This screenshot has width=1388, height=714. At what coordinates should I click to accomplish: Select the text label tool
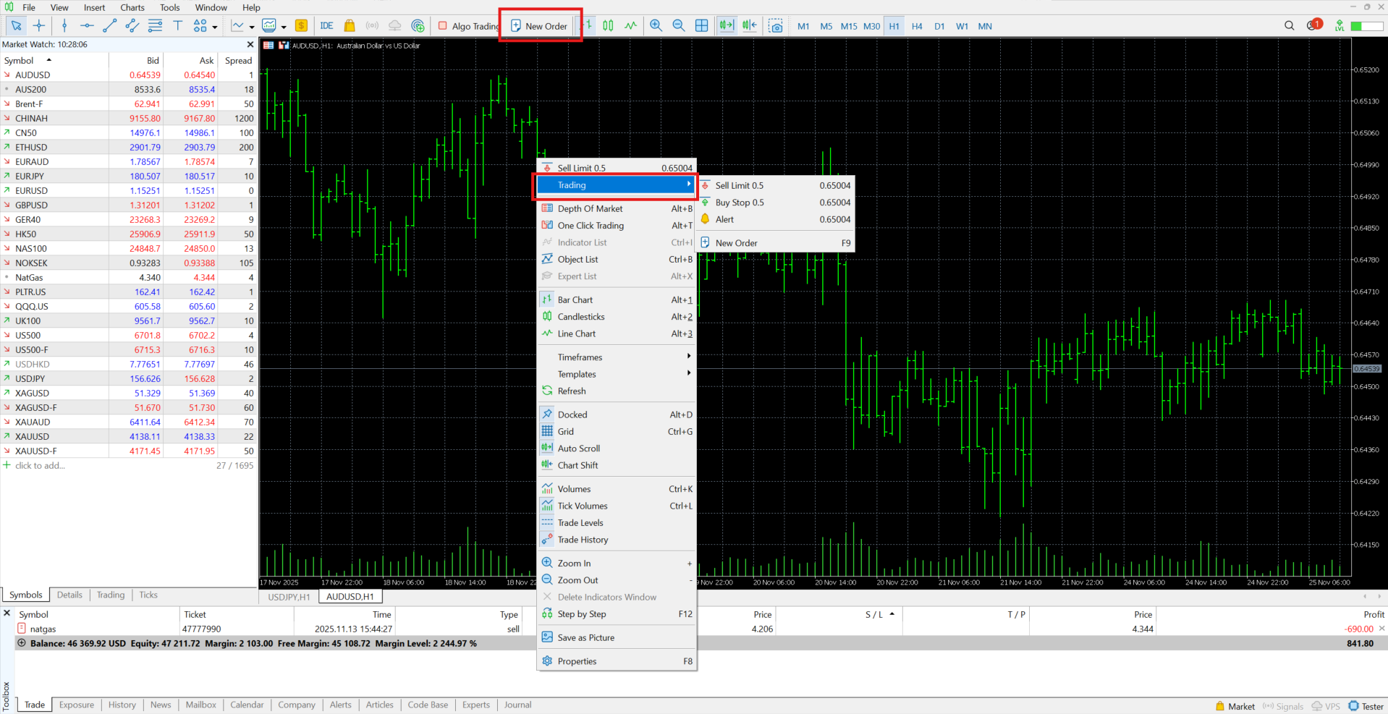(177, 26)
